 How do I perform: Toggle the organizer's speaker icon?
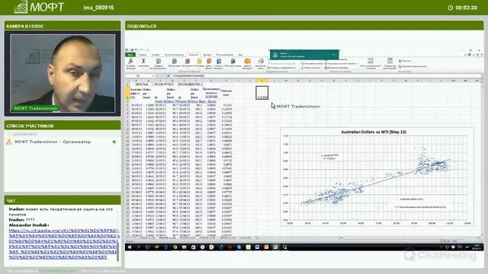click(114, 142)
